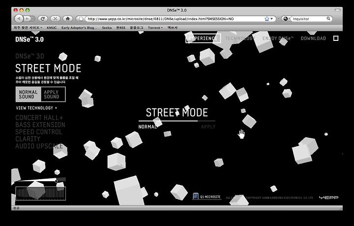Viewport: 354px width, 226px height.
Task: Click the volume slider knob
Action: pyautogui.click(x=56, y=181)
